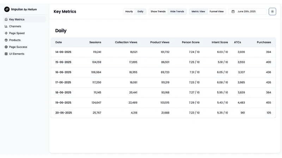Click the Page Success target icon
This screenshot has width=282, height=158.
point(6,47)
